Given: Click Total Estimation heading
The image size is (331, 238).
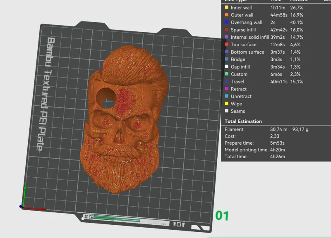Looking at the screenshot, I should click(243, 121).
